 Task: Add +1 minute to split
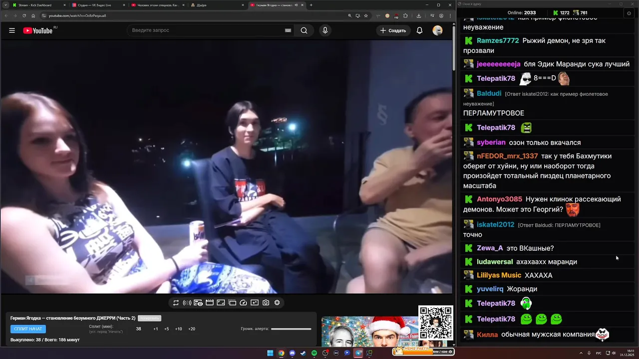click(x=156, y=329)
